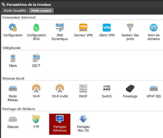Viewport: 163px width, 138px height.
Task: Open DHCP settings icon
Action: click(83, 89)
